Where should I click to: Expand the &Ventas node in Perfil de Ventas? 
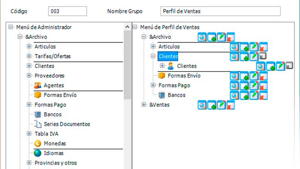144,104
